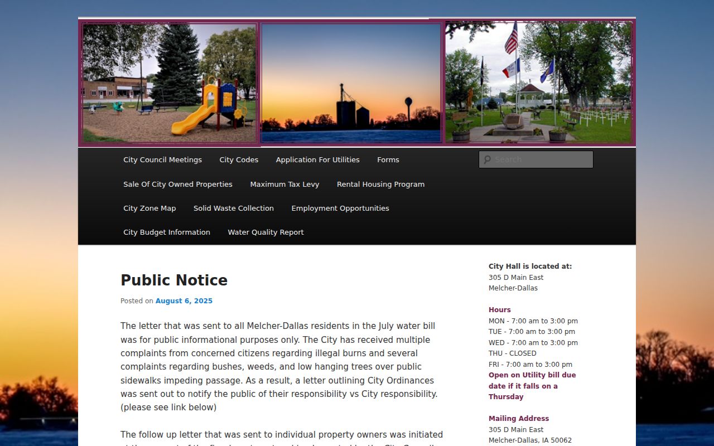Open City Budget Information
The height and width of the screenshot is (446, 714).
tap(167, 232)
